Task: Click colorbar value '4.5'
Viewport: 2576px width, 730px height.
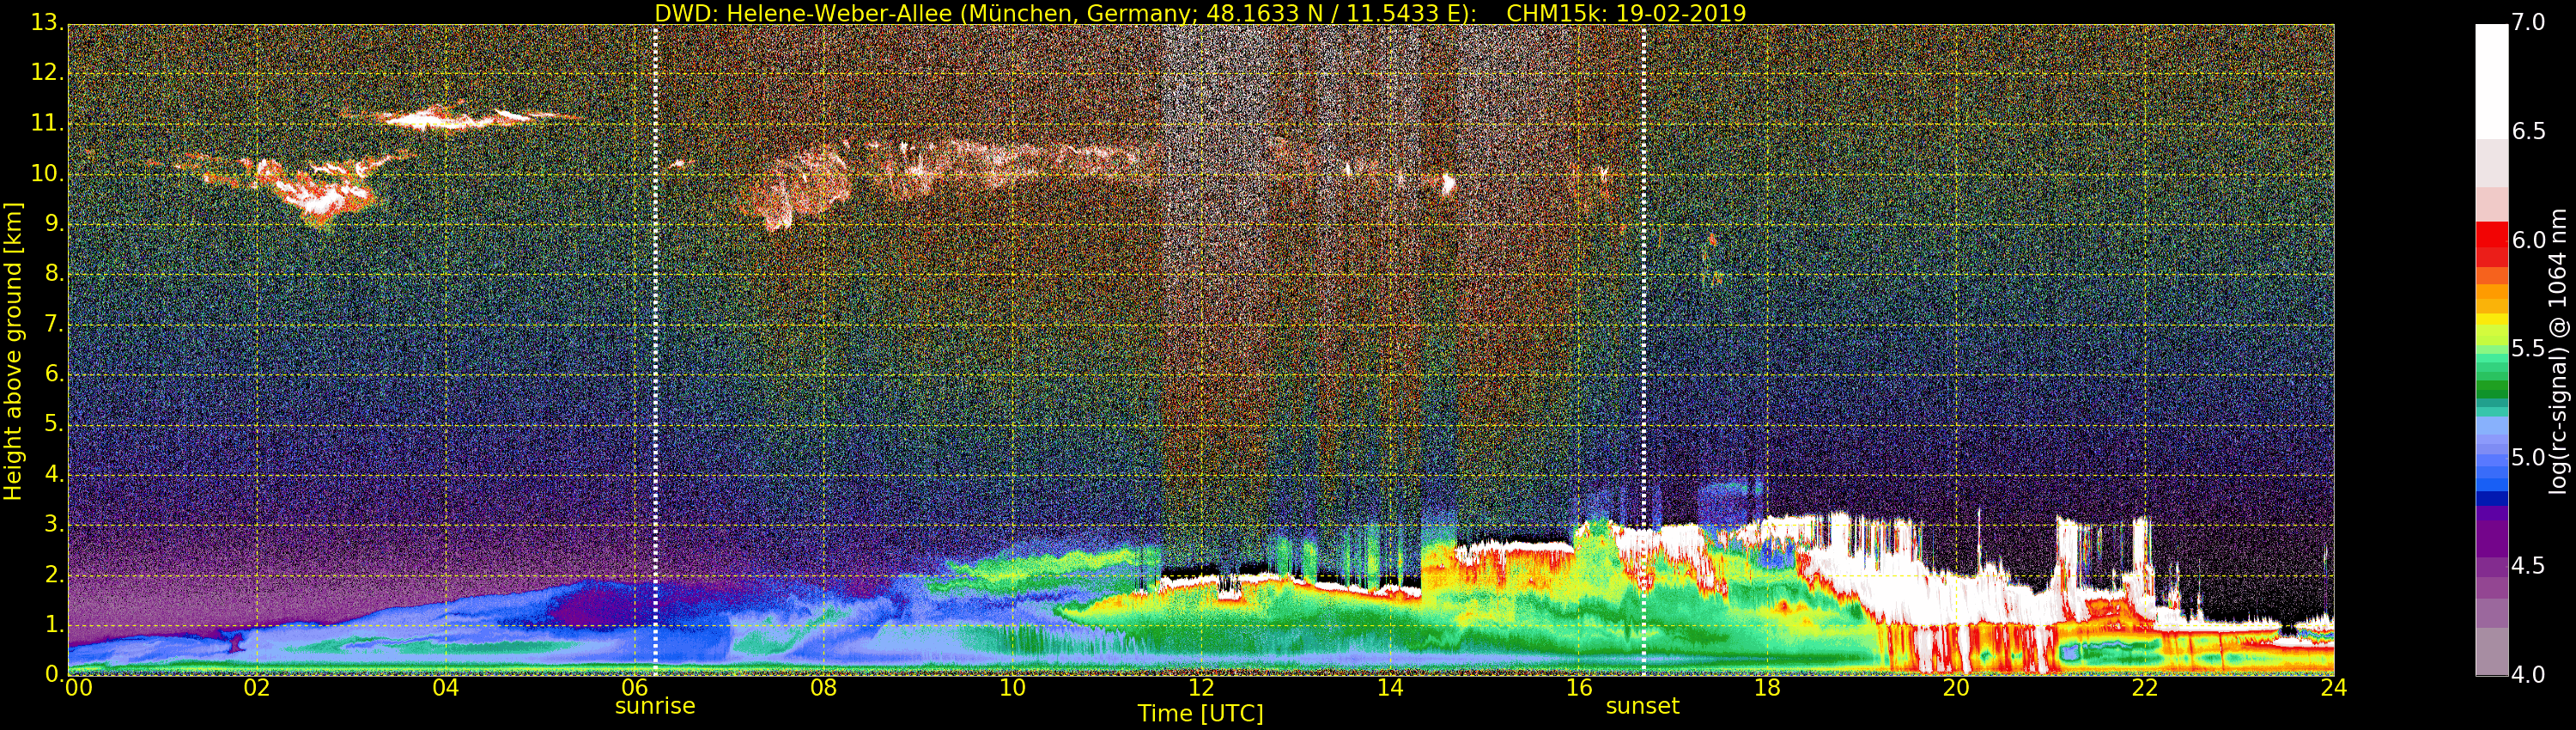Action: [x=2528, y=566]
